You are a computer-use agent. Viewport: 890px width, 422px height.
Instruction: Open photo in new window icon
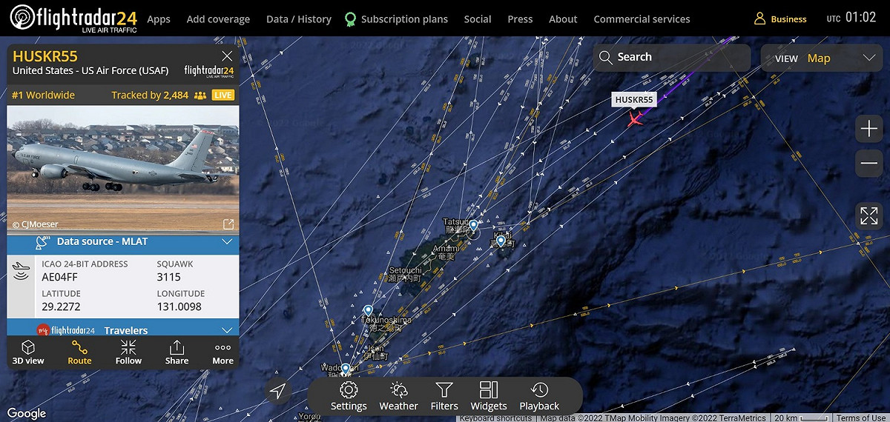click(228, 224)
